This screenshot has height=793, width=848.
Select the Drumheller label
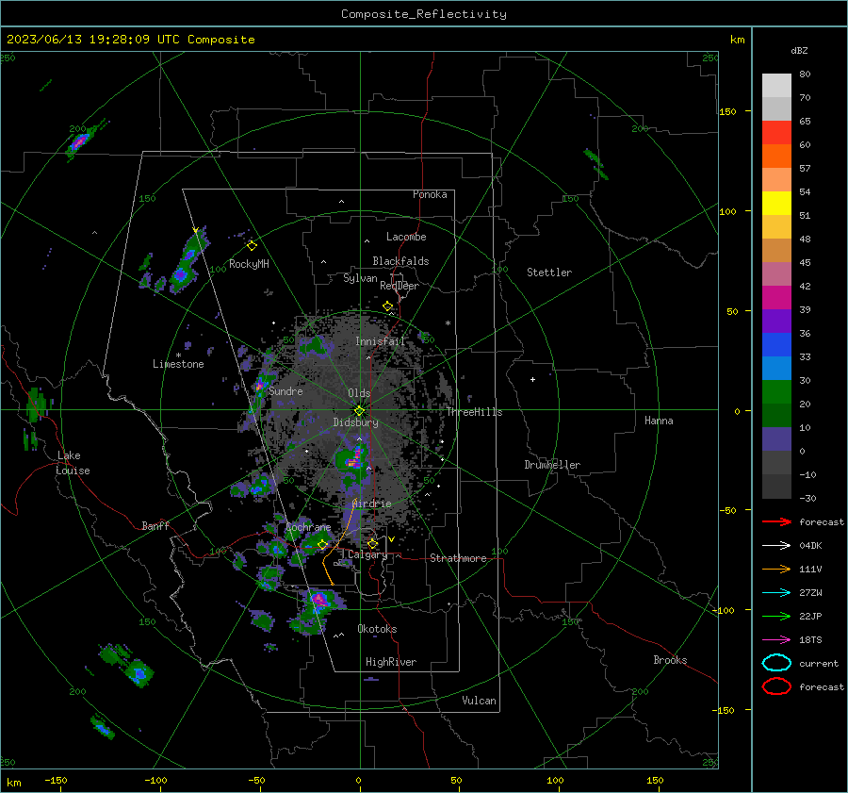pos(552,465)
